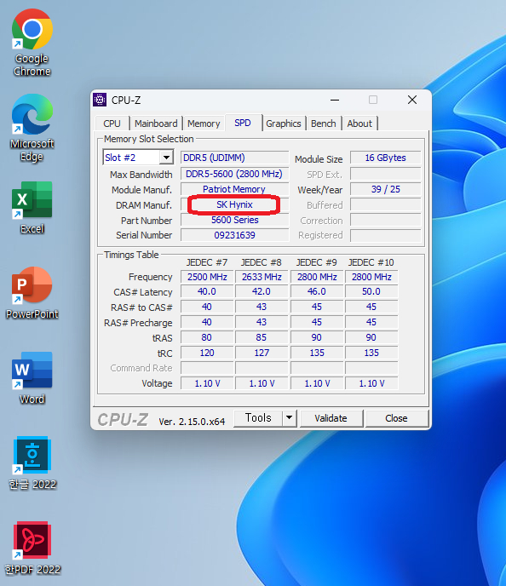Screen dimensions: 506x586
Task: Click the JEDEC #10 column header
Action: point(371,262)
